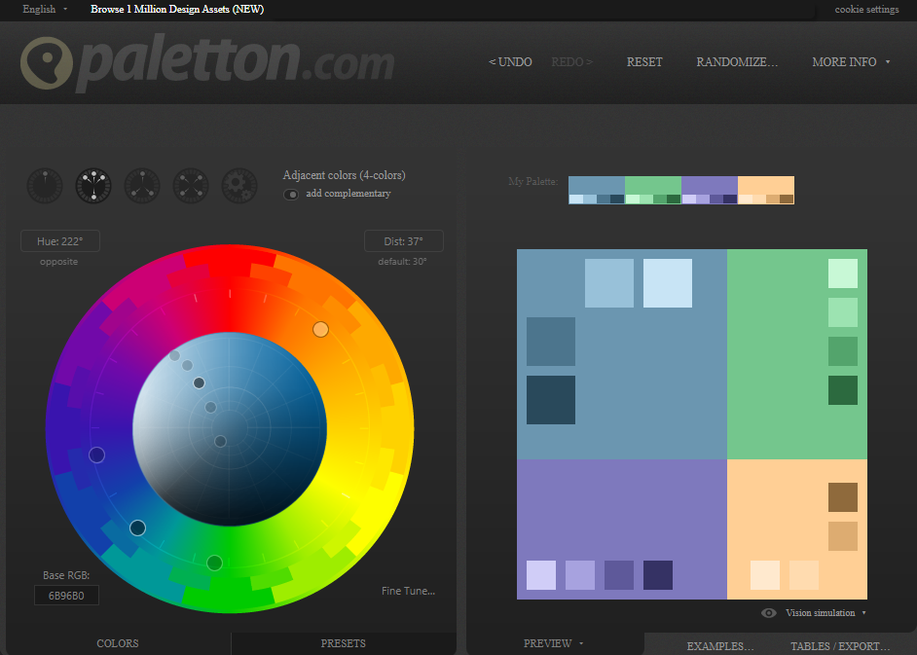Switch to the PRESETS tab

343,643
